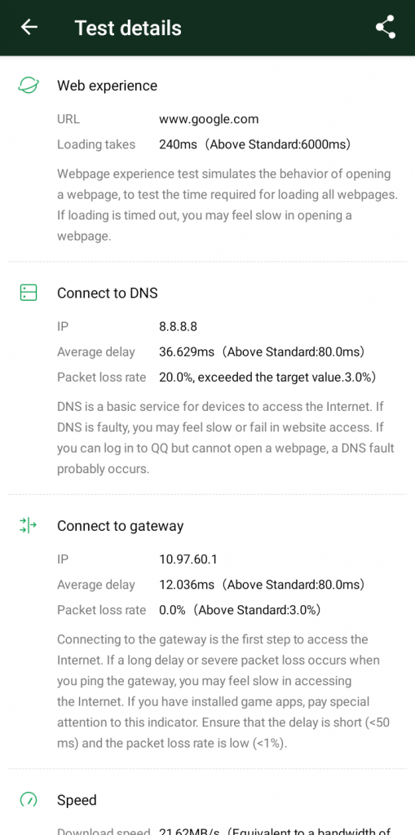Tap the Speed section heading
This screenshot has width=415, height=835.
pyautogui.click(x=77, y=801)
